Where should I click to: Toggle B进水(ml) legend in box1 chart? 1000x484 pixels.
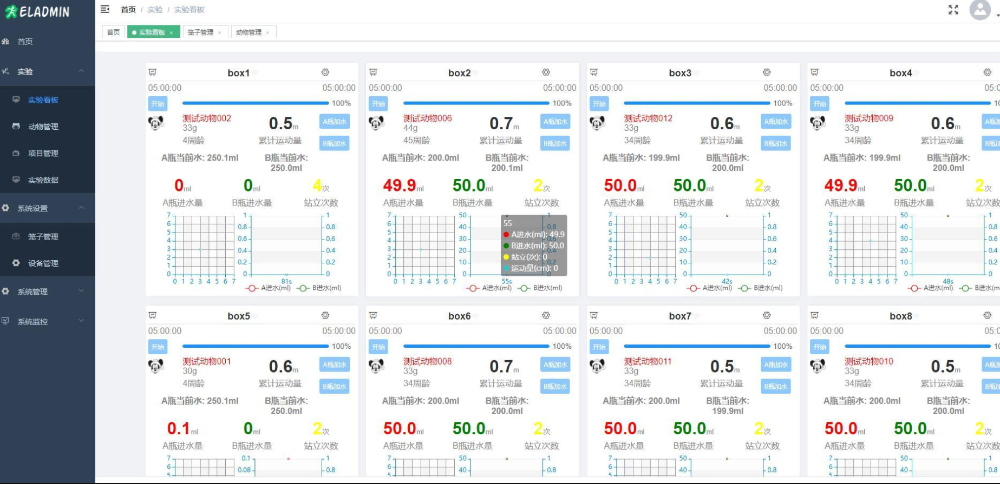click(x=319, y=288)
